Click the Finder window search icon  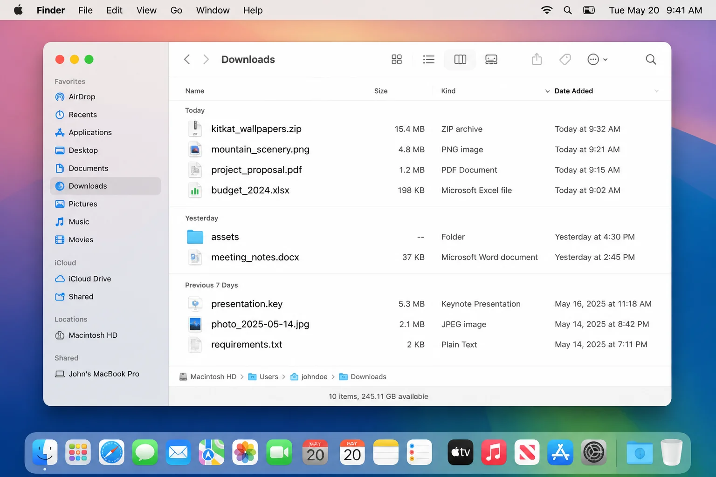coord(651,60)
